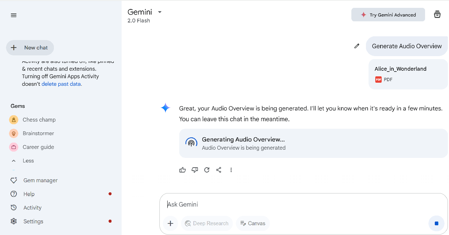The image size is (449, 235).
Task: Open Gems icon in top right
Action: (437, 15)
